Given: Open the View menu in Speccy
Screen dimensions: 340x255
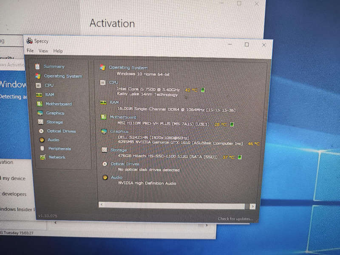Looking at the screenshot, I should pos(43,51).
